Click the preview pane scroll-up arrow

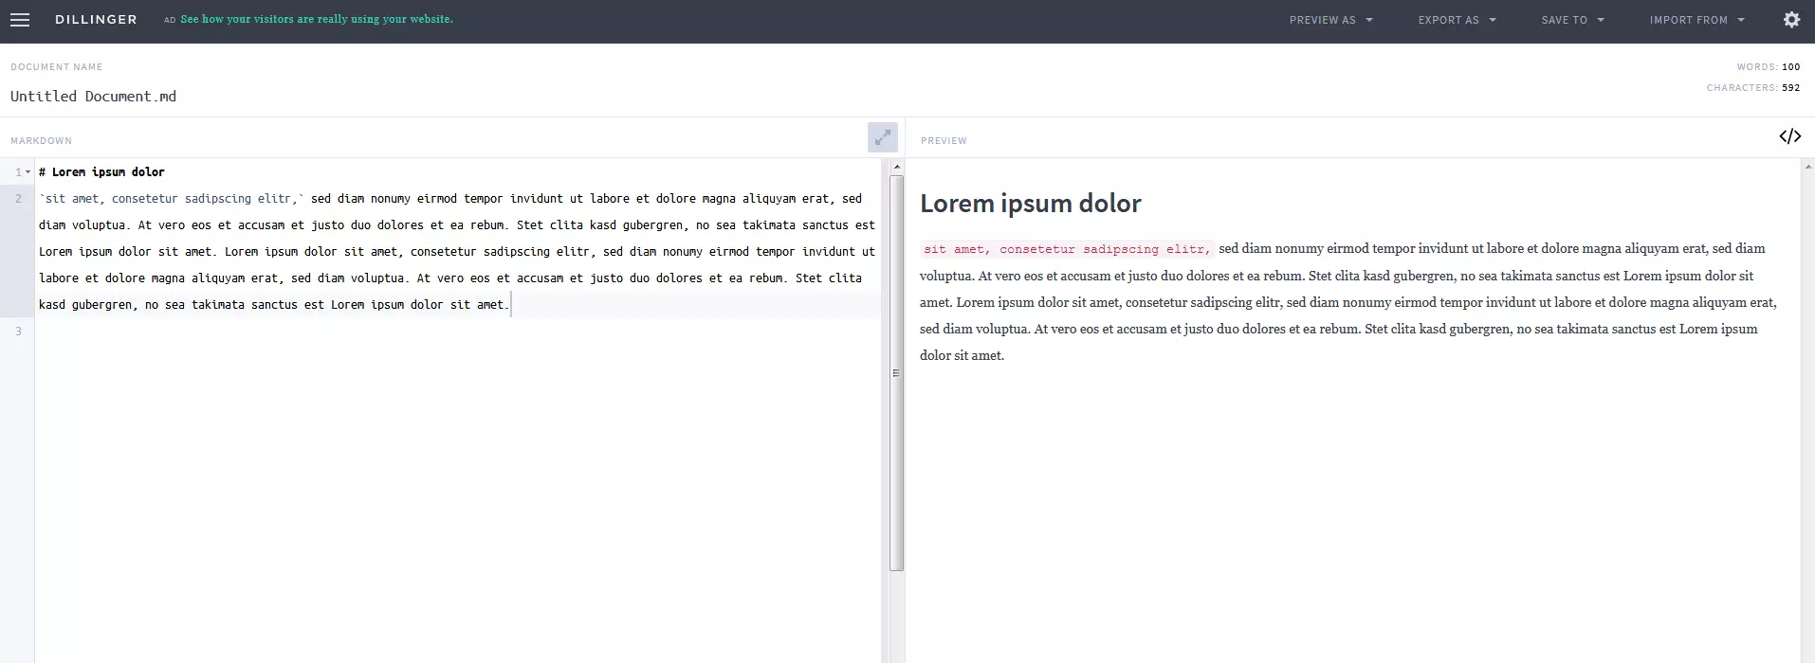[1807, 168]
